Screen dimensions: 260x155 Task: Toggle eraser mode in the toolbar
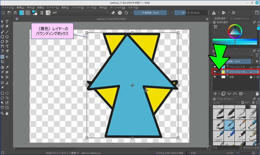coord(113,13)
